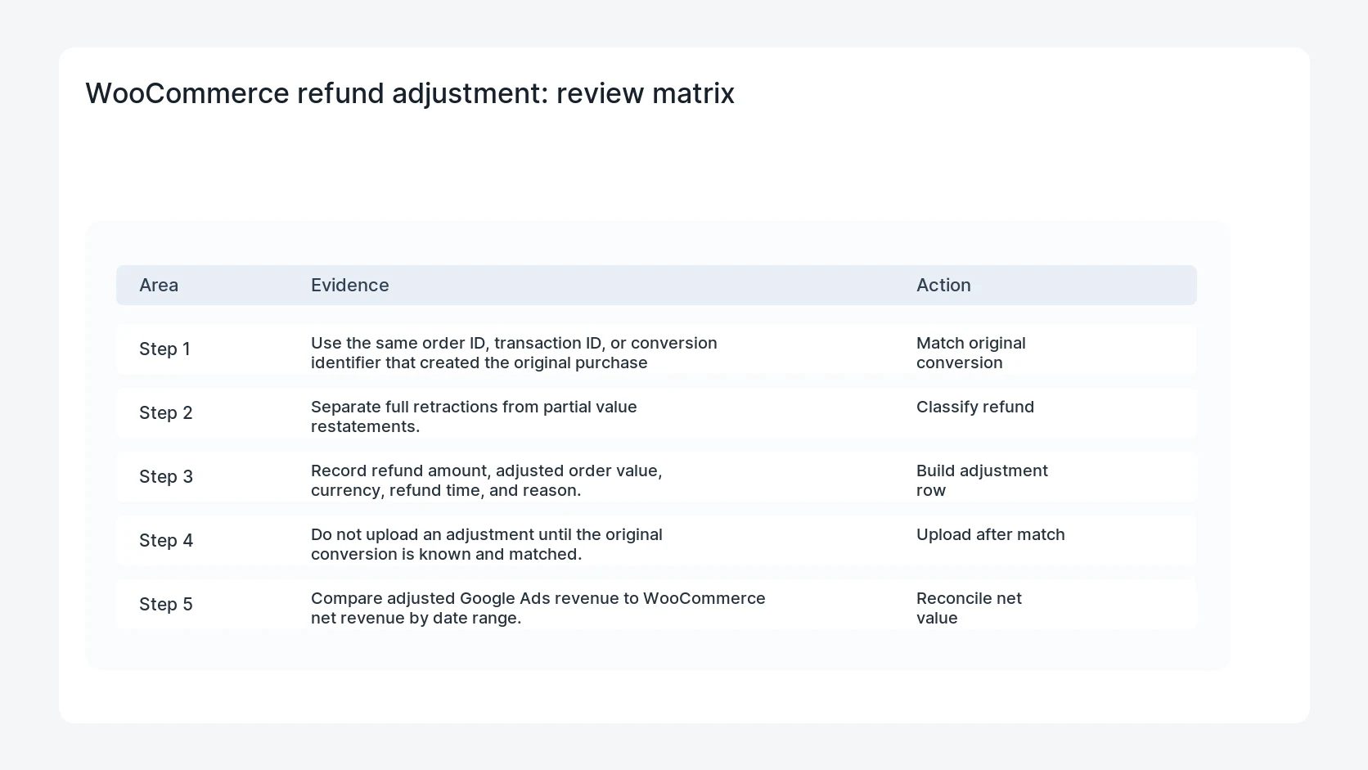The image size is (1368, 770).
Task: Click evidence 'Separate full retractions from partial'
Action: pos(474,417)
